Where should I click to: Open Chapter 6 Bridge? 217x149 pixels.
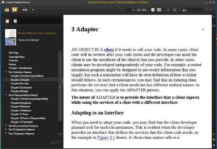click(20, 91)
